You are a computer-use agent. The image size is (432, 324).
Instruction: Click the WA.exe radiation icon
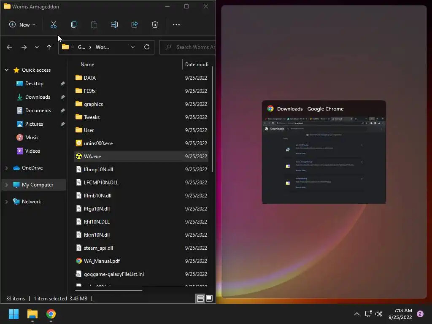(79, 156)
